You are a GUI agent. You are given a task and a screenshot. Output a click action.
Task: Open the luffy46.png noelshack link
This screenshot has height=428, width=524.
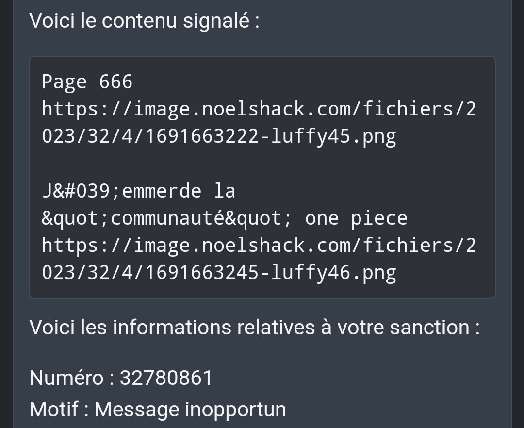(259, 259)
